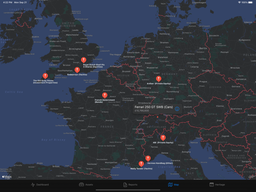Open the Dashboard tab

[40, 185]
